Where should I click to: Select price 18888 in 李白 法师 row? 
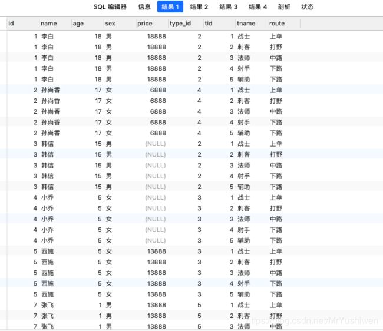click(x=157, y=58)
